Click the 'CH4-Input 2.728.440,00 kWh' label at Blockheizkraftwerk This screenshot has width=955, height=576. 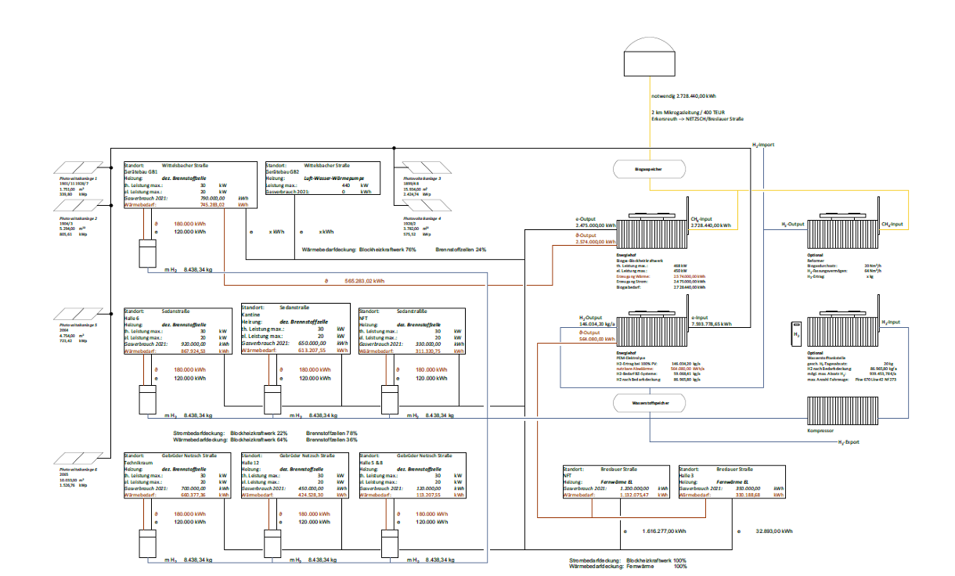711,221
